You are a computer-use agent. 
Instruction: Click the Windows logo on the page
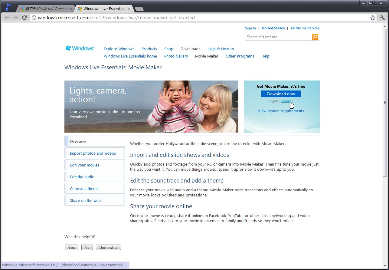click(80, 48)
